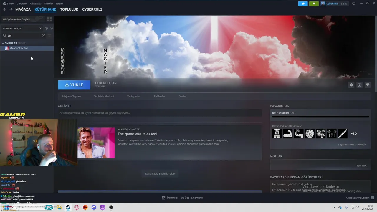The height and width of the screenshot is (212, 377).
Task: Open the downloads tray icon
Action: [163, 198]
